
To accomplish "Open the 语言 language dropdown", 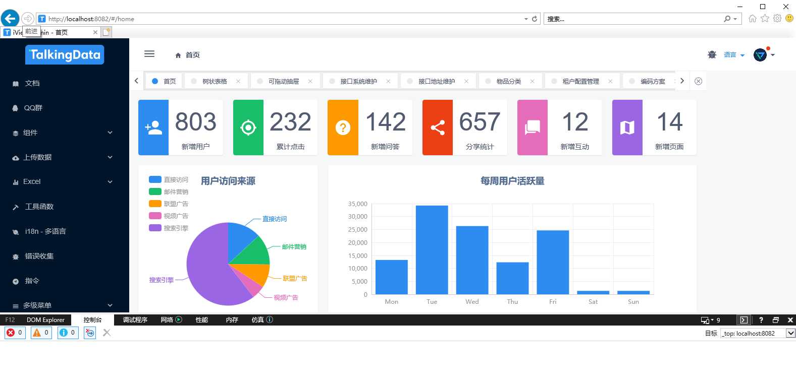I will (734, 55).
